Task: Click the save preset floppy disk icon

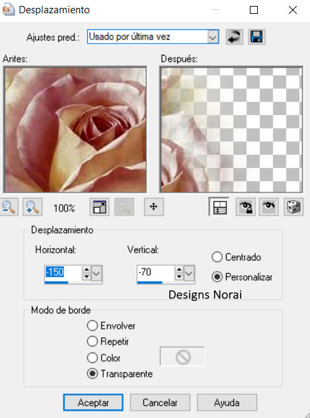Action: click(256, 37)
